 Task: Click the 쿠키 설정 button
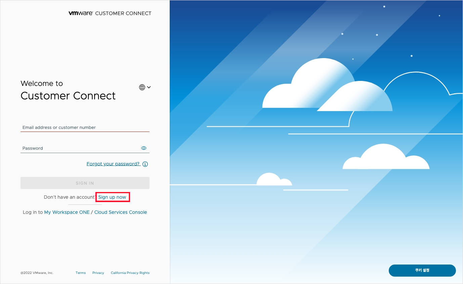coord(422,271)
